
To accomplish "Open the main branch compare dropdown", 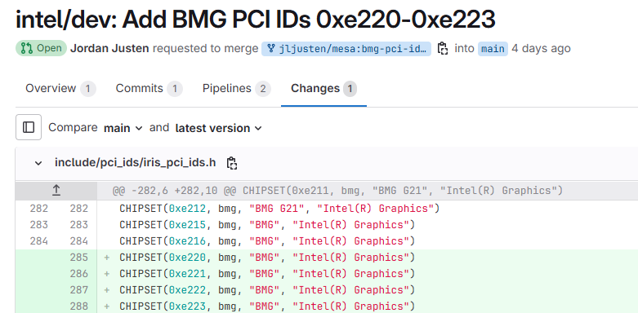I will tap(123, 128).
